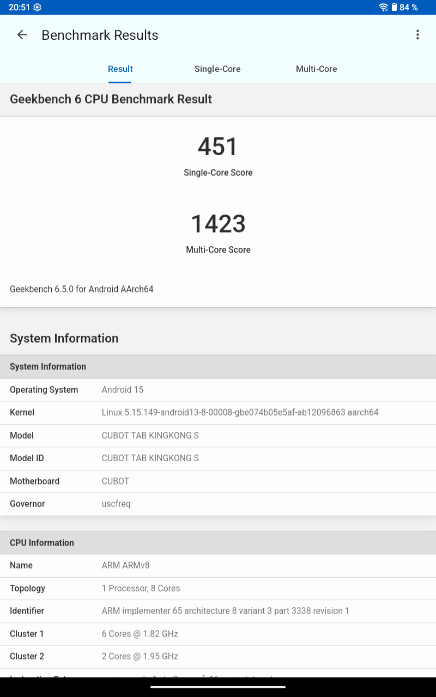
Task: Tap the Benchmark Results title
Action: 100,35
